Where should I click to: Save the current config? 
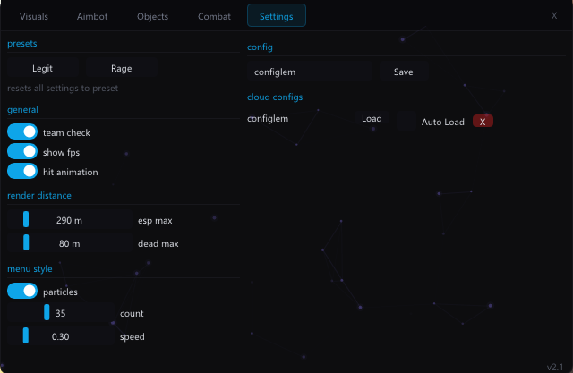403,72
